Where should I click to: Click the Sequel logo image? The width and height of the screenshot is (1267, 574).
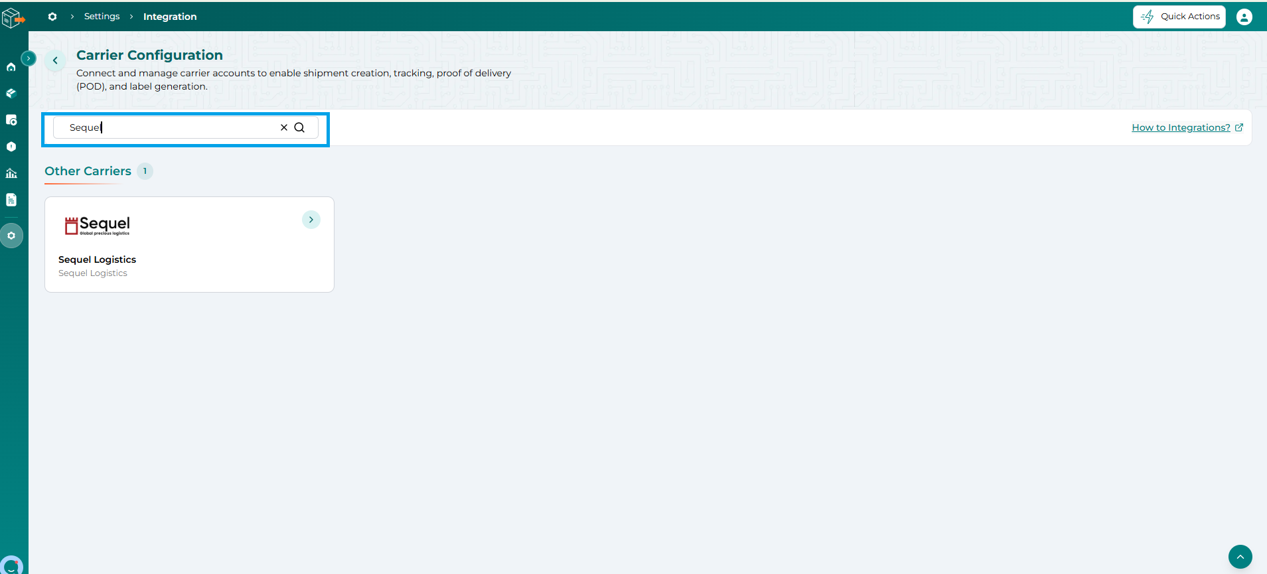coord(98,226)
